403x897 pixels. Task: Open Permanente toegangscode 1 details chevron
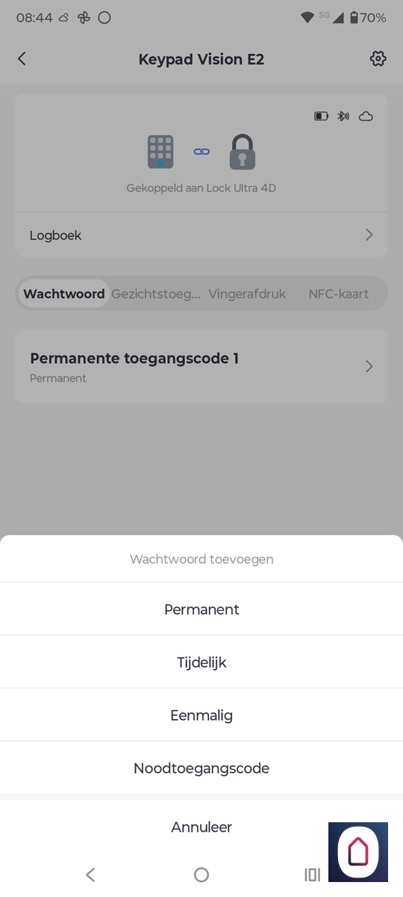tap(369, 366)
